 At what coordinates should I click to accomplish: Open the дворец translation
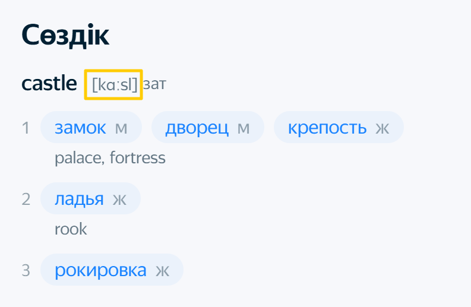point(197,128)
